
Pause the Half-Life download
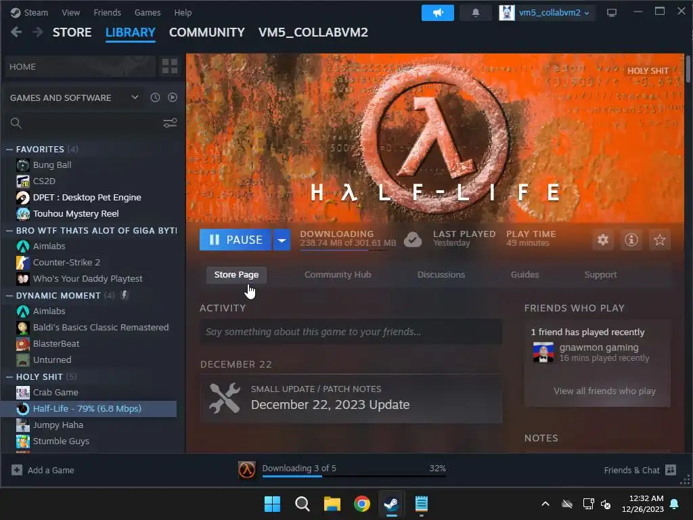pyautogui.click(x=235, y=240)
